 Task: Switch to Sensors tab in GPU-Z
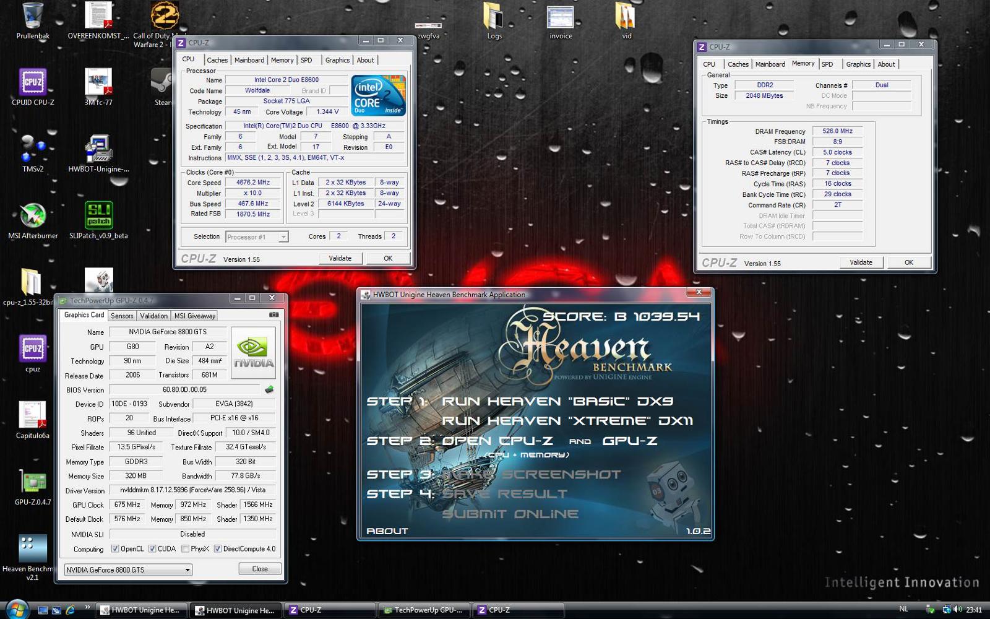point(122,316)
